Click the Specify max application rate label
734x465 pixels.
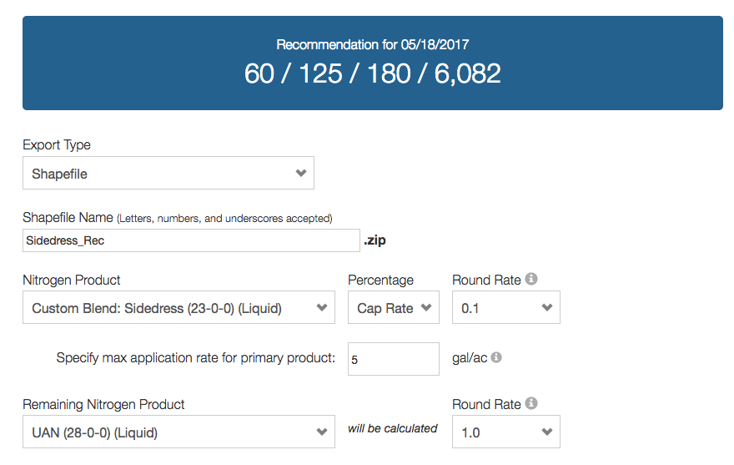coord(195,358)
